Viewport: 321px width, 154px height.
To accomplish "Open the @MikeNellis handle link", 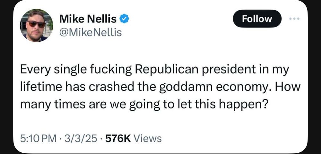I will (x=91, y=32).
